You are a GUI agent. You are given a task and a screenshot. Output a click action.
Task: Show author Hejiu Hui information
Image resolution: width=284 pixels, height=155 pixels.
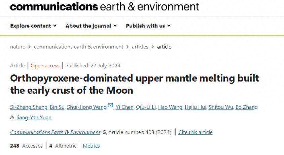[x=196, y=107]
